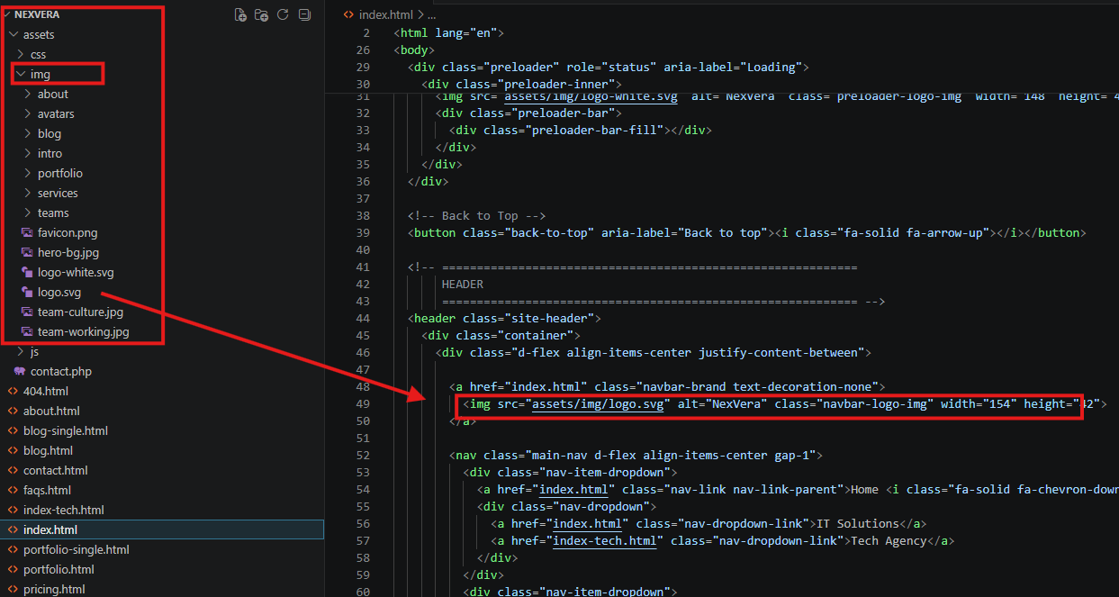Screen dimensions: 1119x597
Task: Click the team-working.jpg file icon
Action: click(x=27, y=331)
